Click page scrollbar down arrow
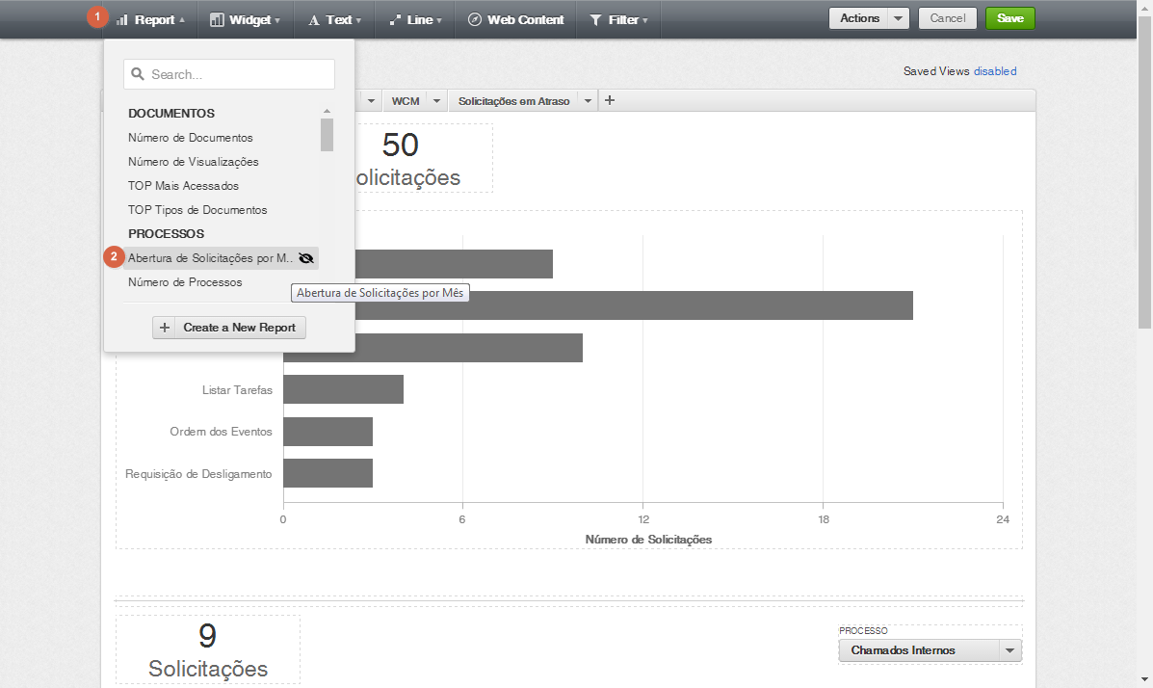1153x688 pixels. click(x=1145, y=680)
